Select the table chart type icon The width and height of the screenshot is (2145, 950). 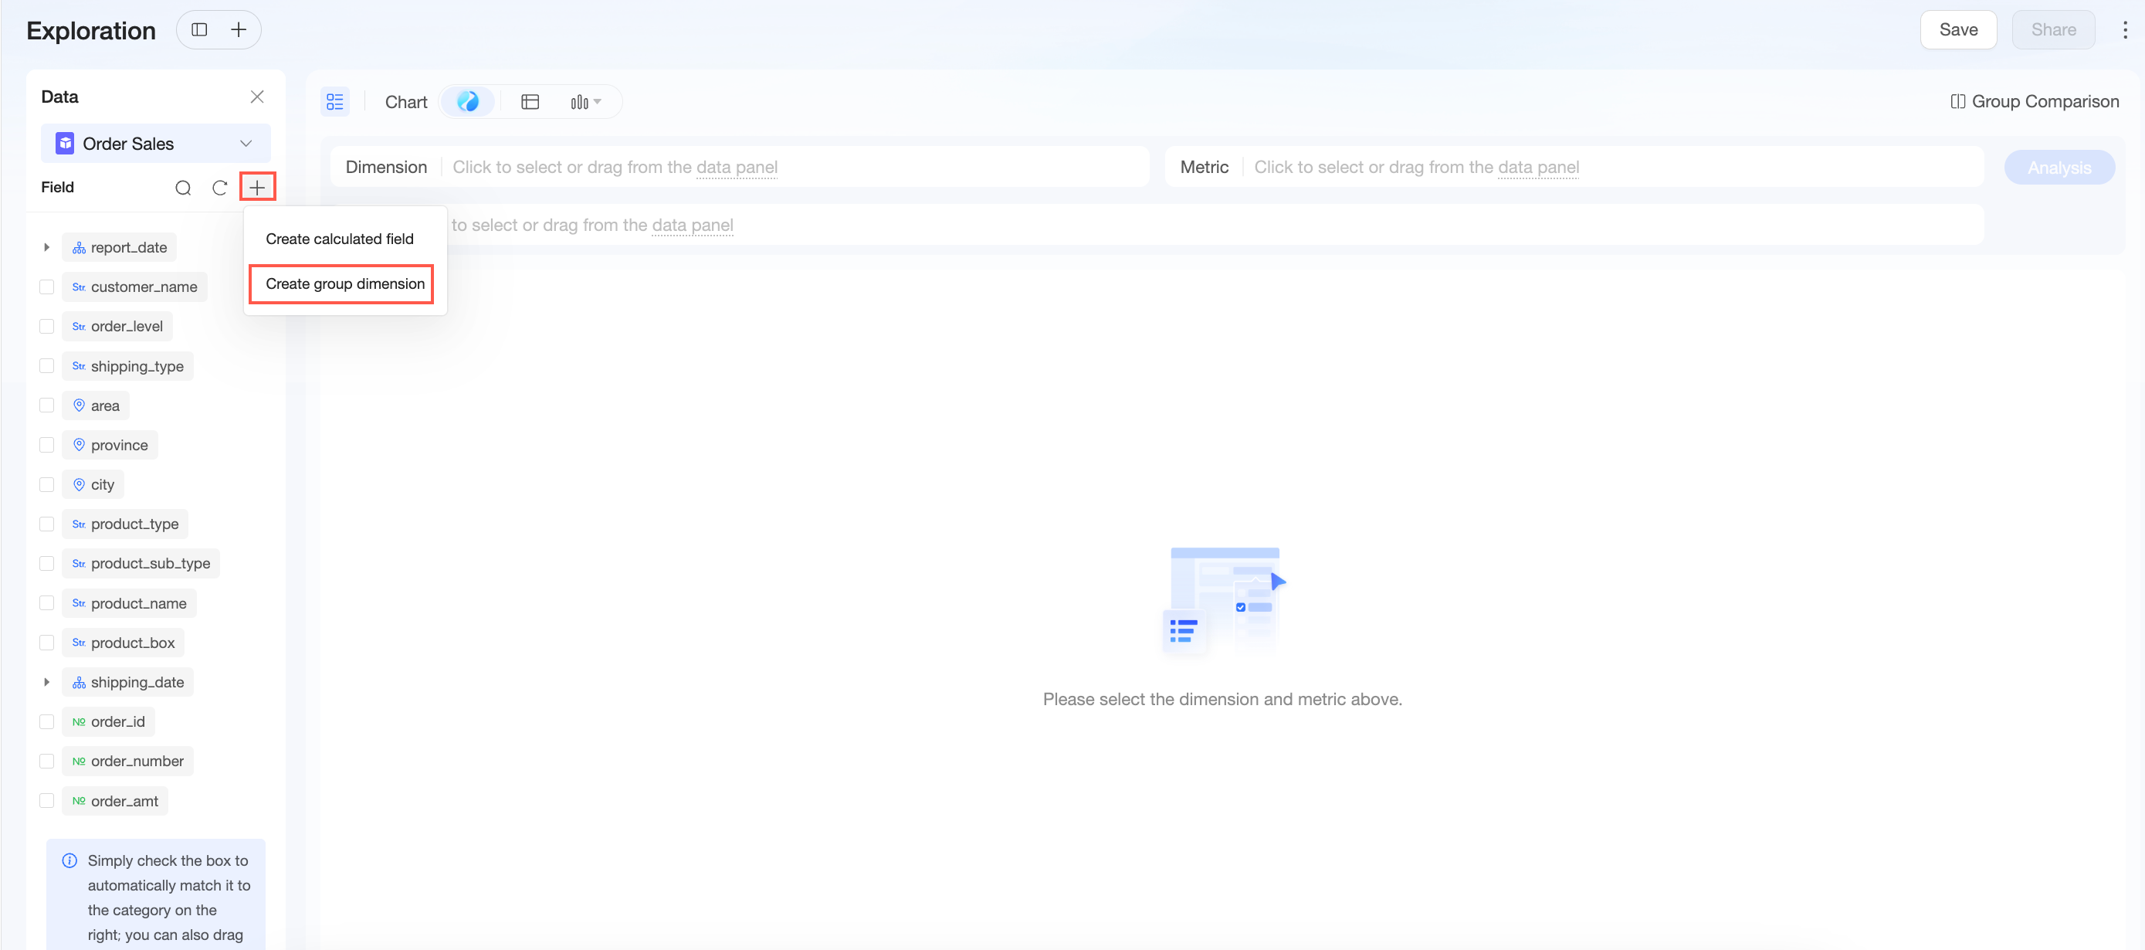coord(530,102)
